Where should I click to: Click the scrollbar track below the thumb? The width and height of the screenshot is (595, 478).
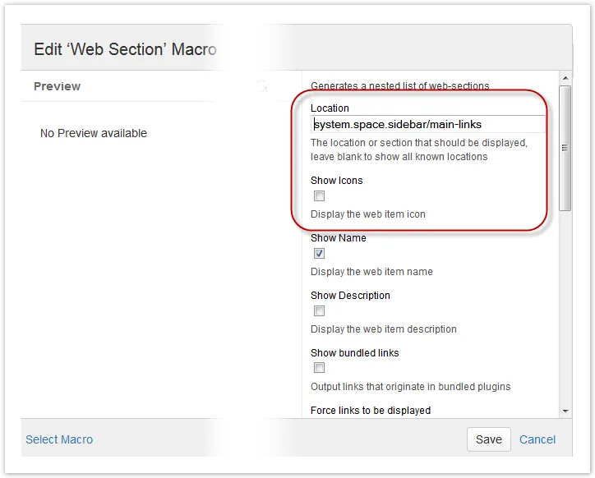pyautogui.click(x=565, y=307)
